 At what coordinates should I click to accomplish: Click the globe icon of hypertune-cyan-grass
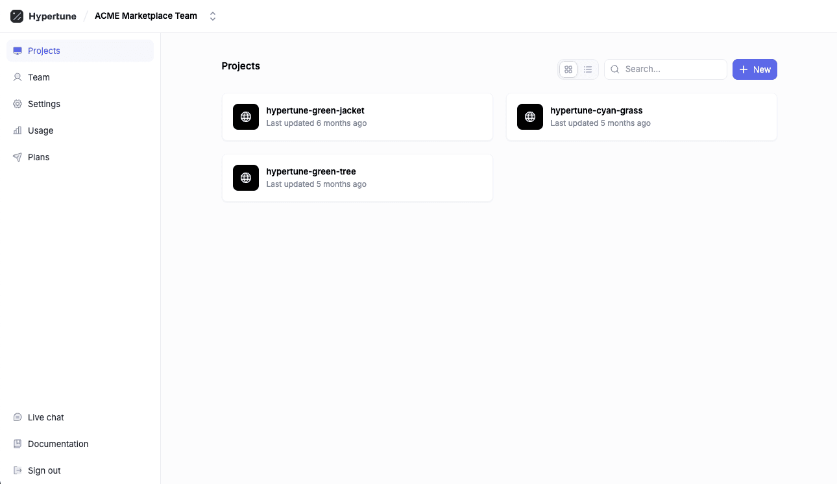[x=530, y=117]
